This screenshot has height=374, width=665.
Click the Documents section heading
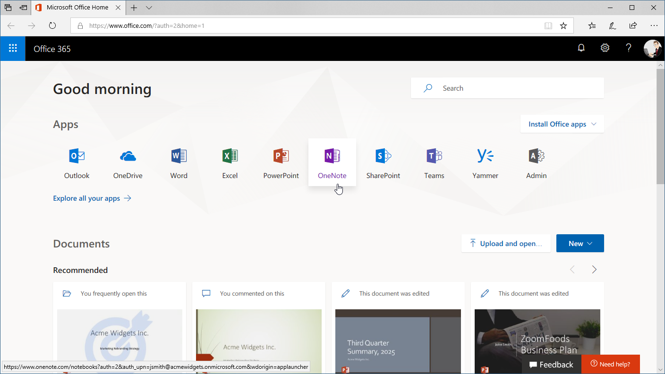pyautogui.click(x=81, y=244)
